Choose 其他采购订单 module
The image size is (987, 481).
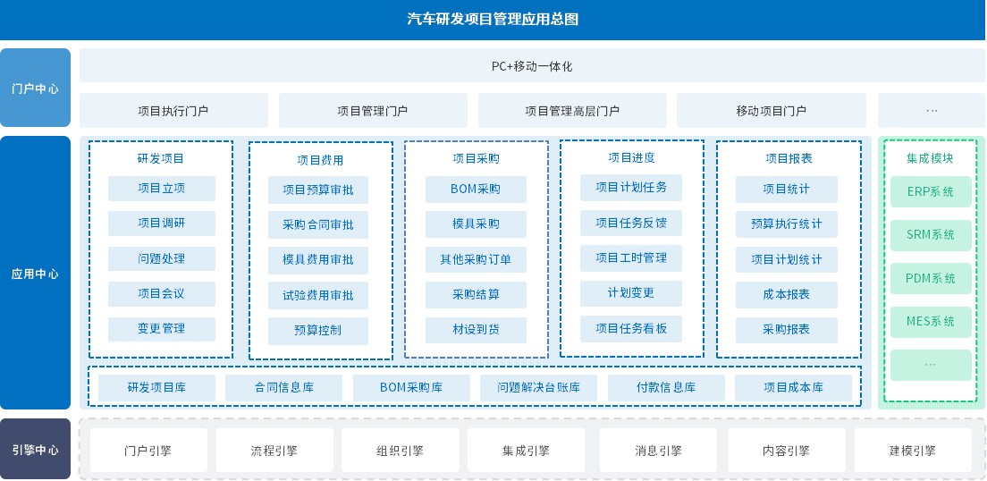point(476,259)
